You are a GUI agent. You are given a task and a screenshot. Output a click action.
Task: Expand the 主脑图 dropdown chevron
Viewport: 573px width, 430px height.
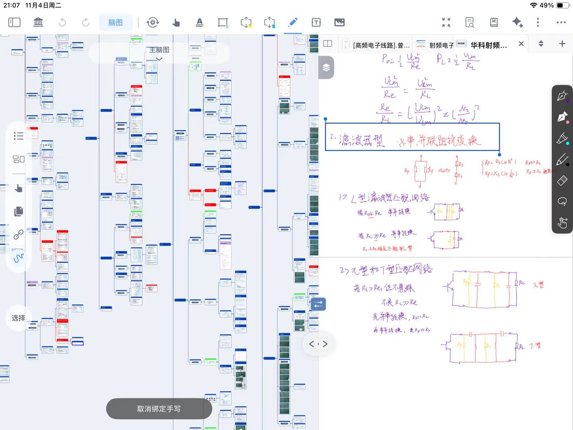point(159,59)
